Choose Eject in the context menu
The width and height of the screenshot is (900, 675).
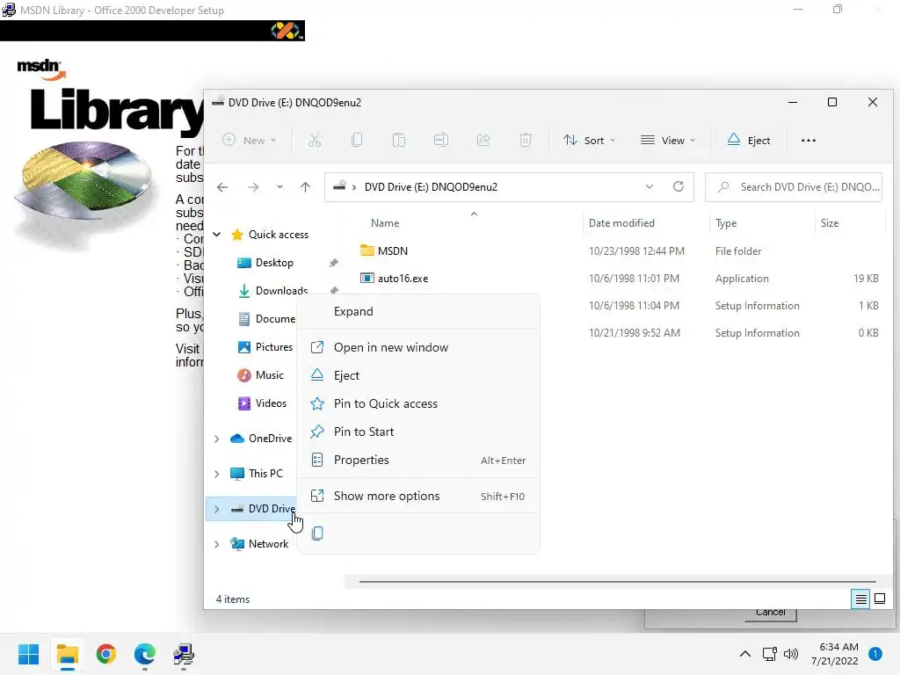click(417, 375)
